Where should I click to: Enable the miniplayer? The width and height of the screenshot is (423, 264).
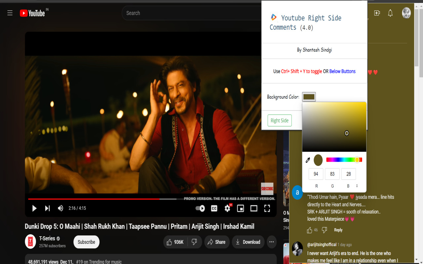pyautogui.click(x=241, y=208)
